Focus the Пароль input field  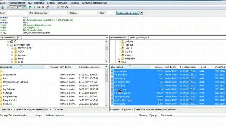88,13
